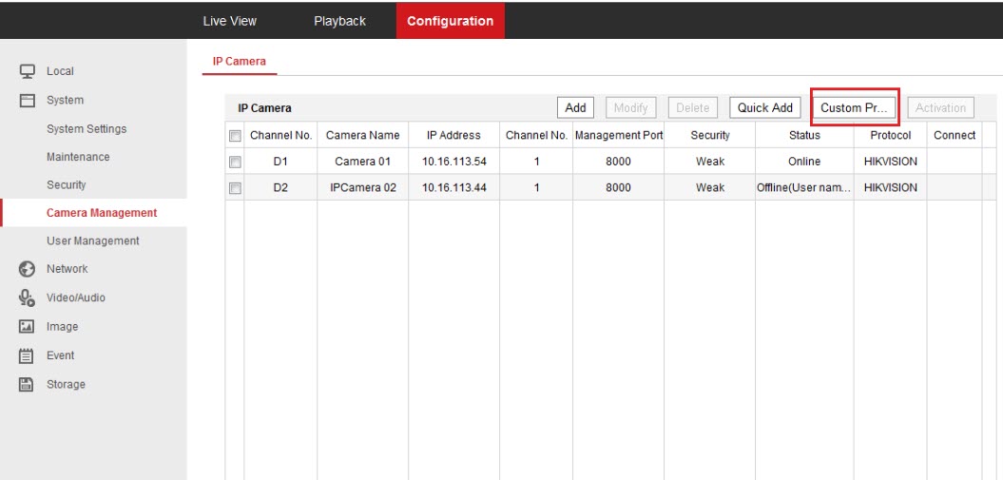The height and width of the screenshot is (480, 1003).
Task: Select the IPCamera 02 row name cell
Action: tap(362, 188)
